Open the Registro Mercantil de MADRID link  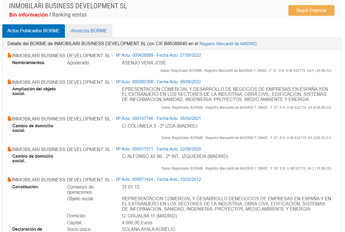[x=228, y=44]
